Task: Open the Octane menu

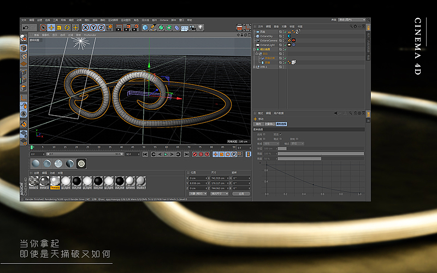Action: tap(164, 20)
